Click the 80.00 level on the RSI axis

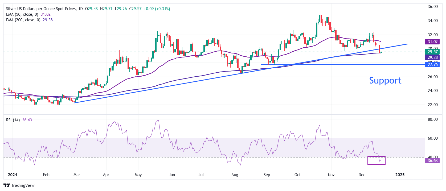(433, 119)
